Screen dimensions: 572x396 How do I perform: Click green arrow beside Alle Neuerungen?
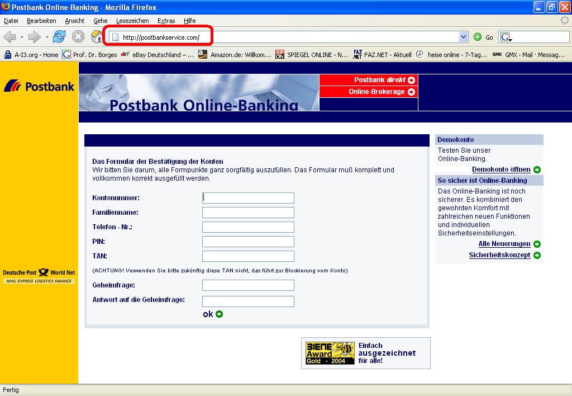point(537,244)
